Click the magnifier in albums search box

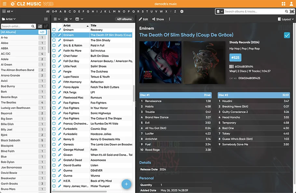(286, 11)
